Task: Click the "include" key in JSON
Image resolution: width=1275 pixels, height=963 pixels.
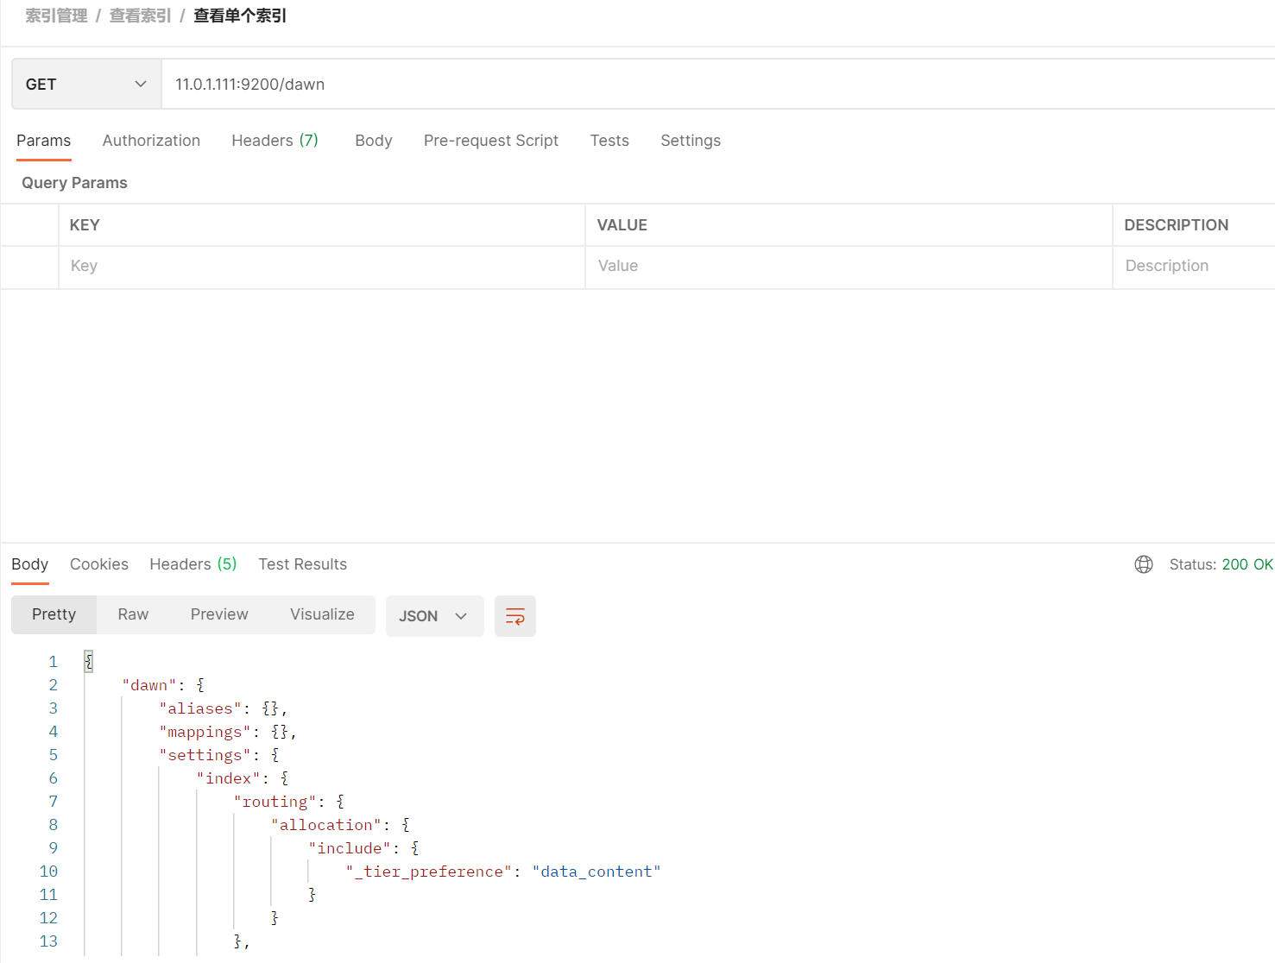Action: pyautogui.click(x=350, y=848)
